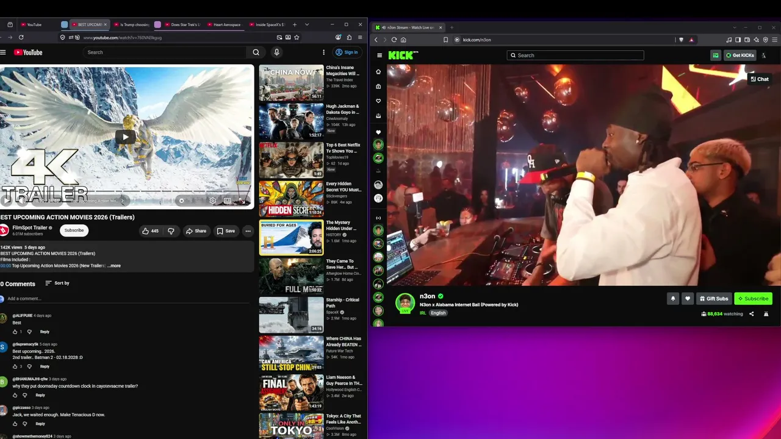Jump to the 00:00 timestamp link
The image size is (781, 439).
pos(5,266)
